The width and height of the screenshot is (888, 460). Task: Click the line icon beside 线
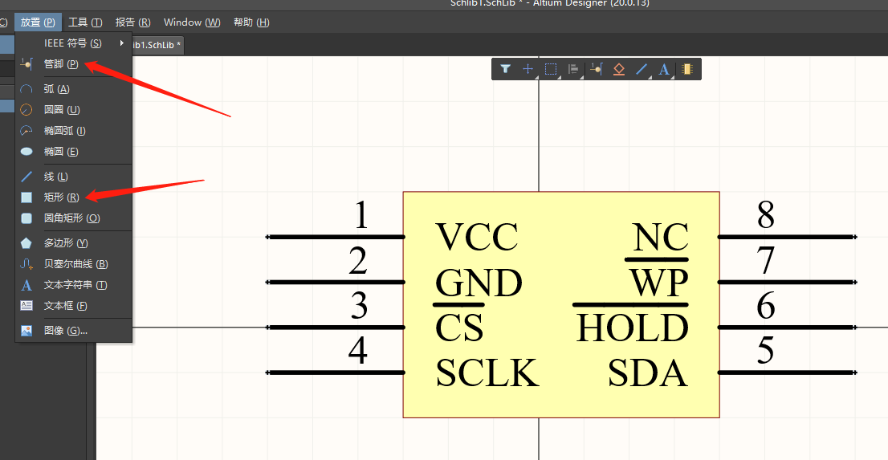[x=26, y=177]
